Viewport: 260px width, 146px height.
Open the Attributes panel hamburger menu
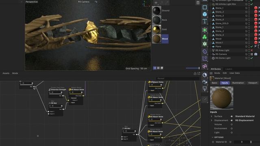pyautogui.click(x=211, y=73)
